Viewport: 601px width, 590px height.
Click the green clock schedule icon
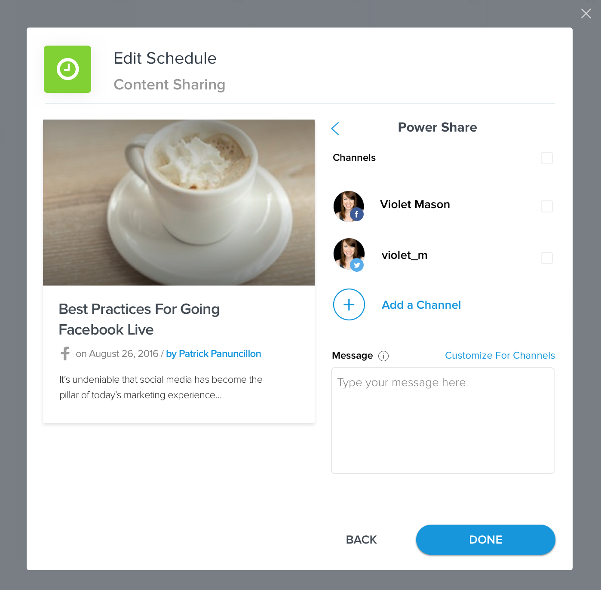point(67,69)
